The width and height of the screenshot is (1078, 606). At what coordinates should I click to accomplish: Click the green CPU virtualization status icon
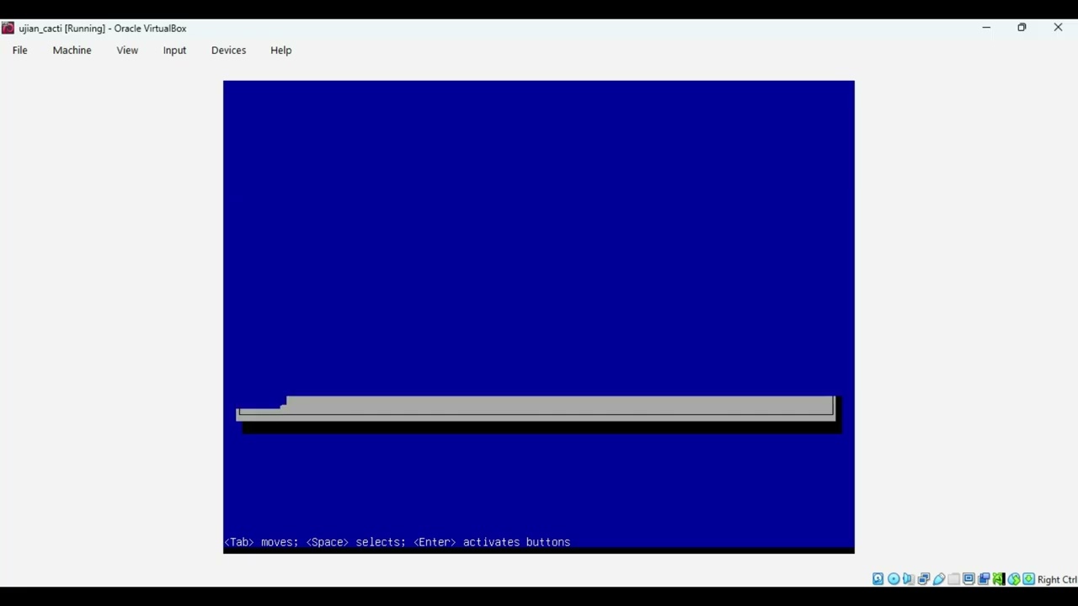coord(999,579)
